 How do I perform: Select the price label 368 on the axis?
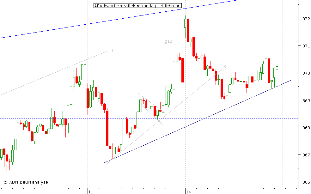(x=306, y=128)
